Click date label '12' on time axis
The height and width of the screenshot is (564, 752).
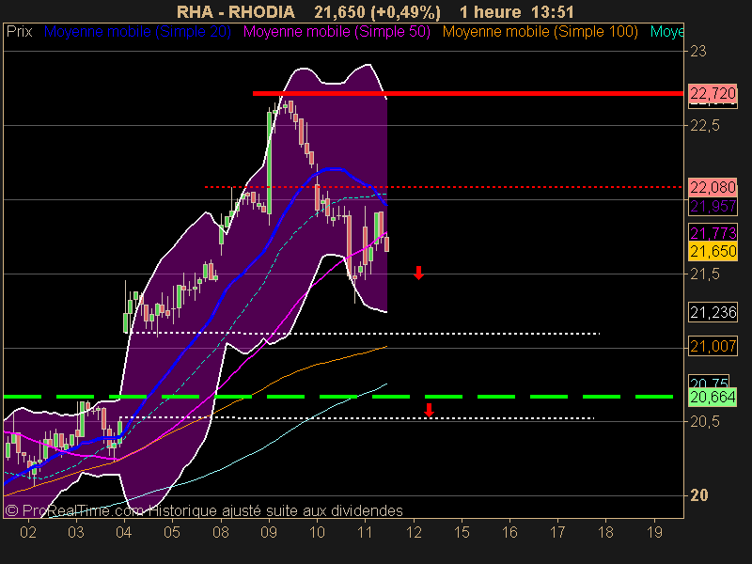414,532
